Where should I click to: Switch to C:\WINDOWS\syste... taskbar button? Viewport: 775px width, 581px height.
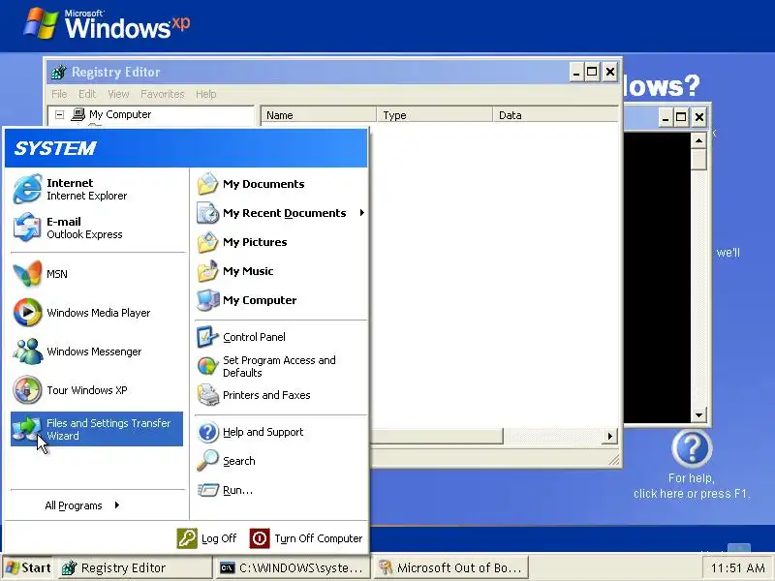click(293, 567)
